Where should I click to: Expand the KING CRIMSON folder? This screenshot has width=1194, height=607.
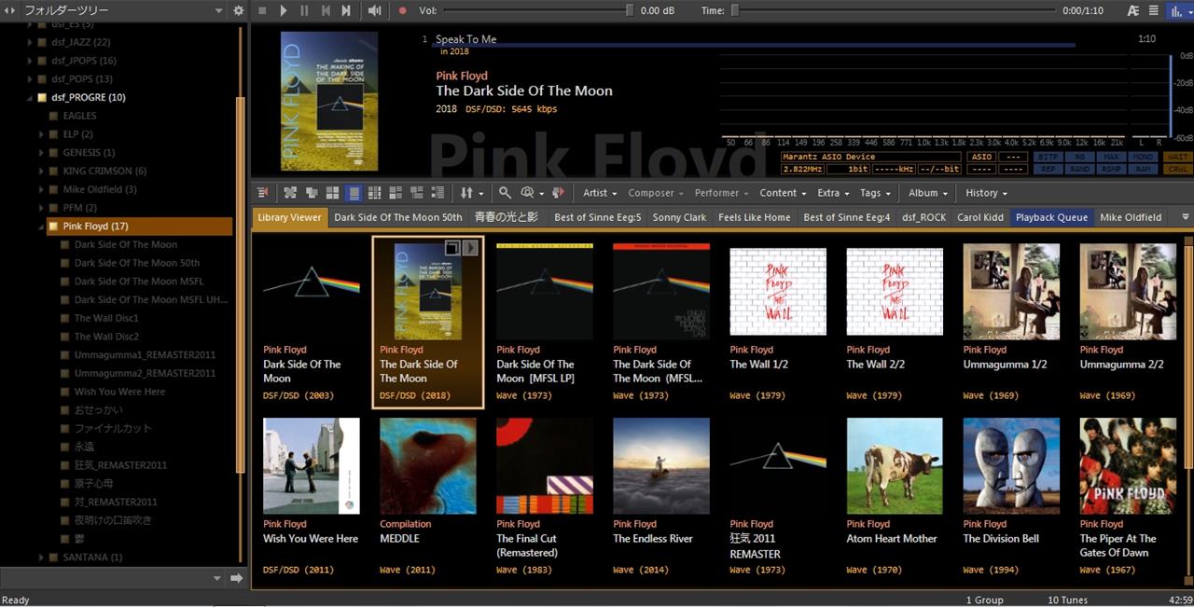[x=42, y=171]
